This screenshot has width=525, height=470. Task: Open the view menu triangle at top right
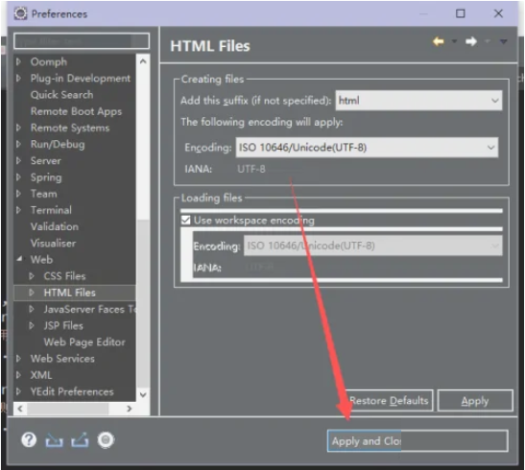[x=503, y=41]
